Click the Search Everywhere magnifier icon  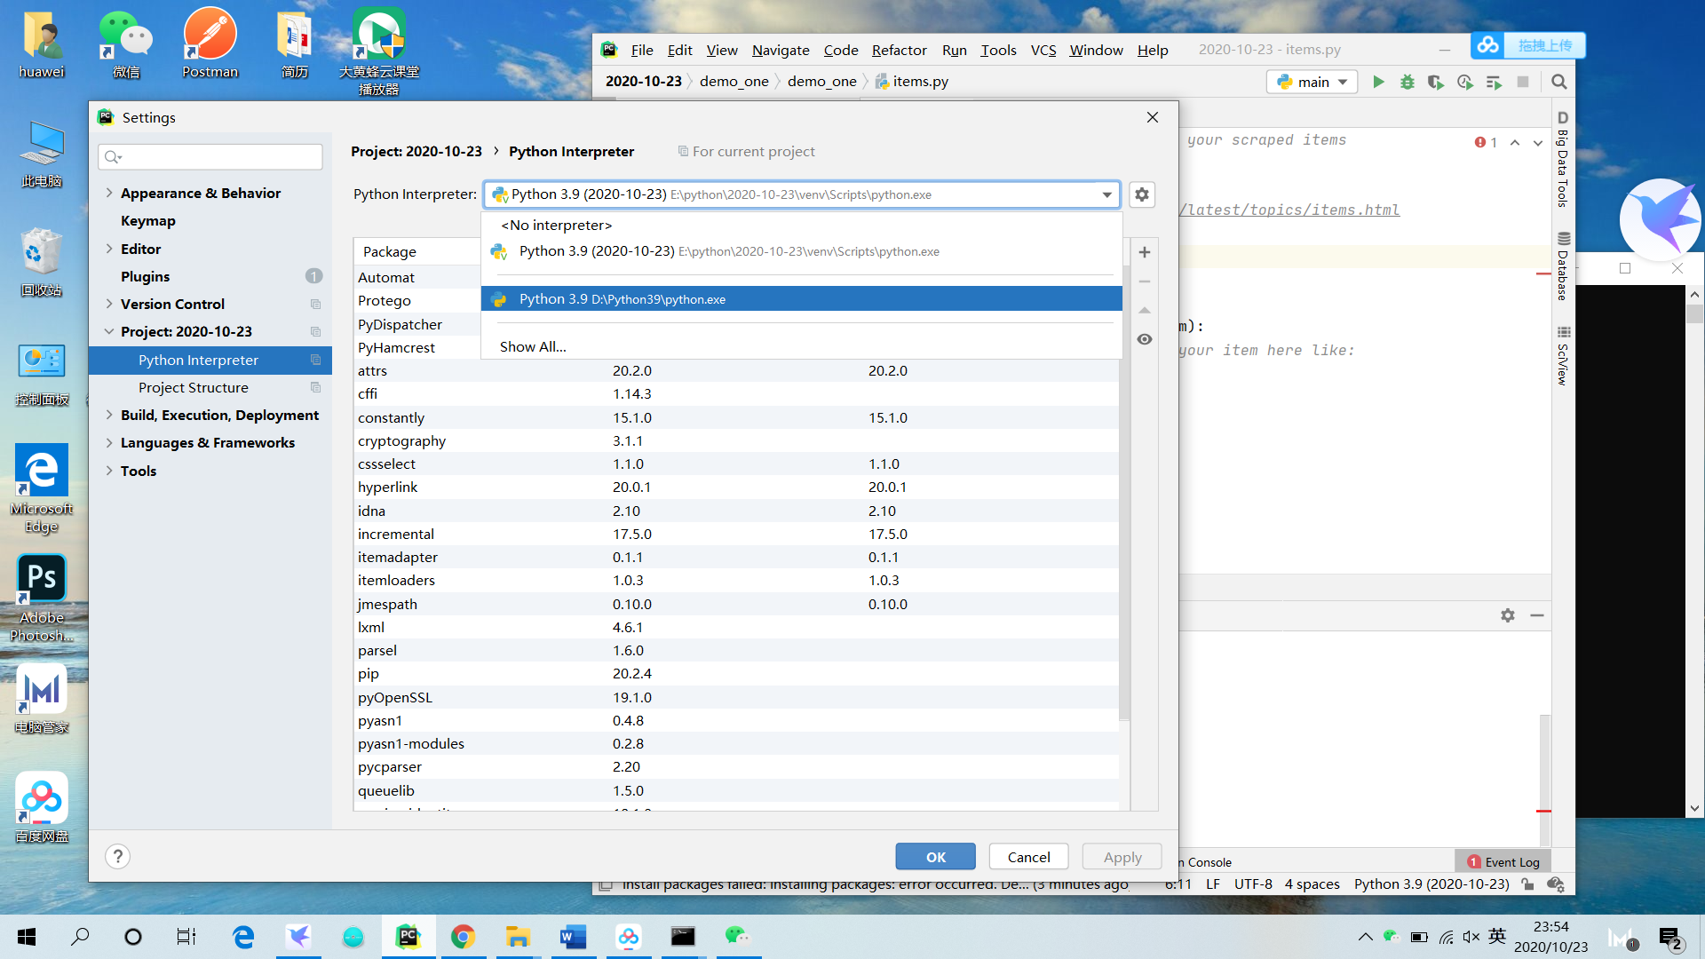pyautogui.click(x=1558, y=82)
